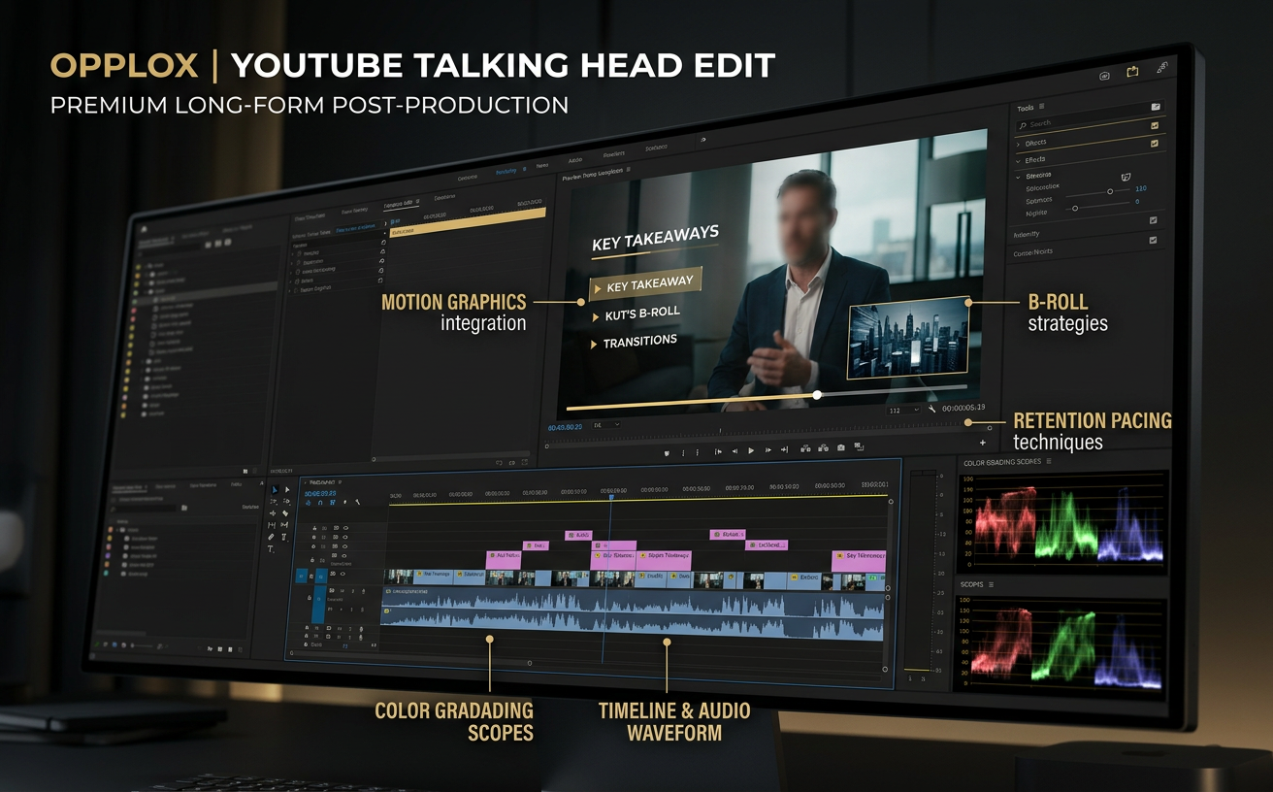Open timeline wrench display settings
The width and height of the screenshot is (1273, 792).
point(358,502)
